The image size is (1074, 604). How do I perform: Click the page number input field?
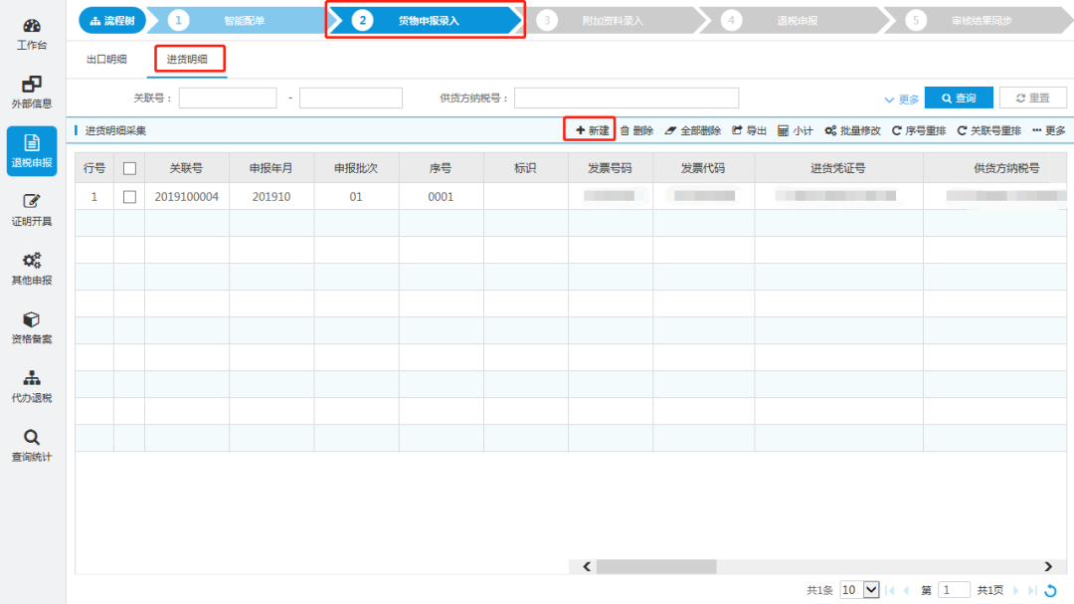click(x=954, y=590)
